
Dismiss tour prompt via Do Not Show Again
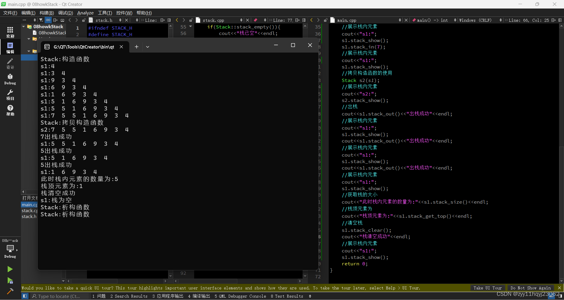click(x=531, y=288)
